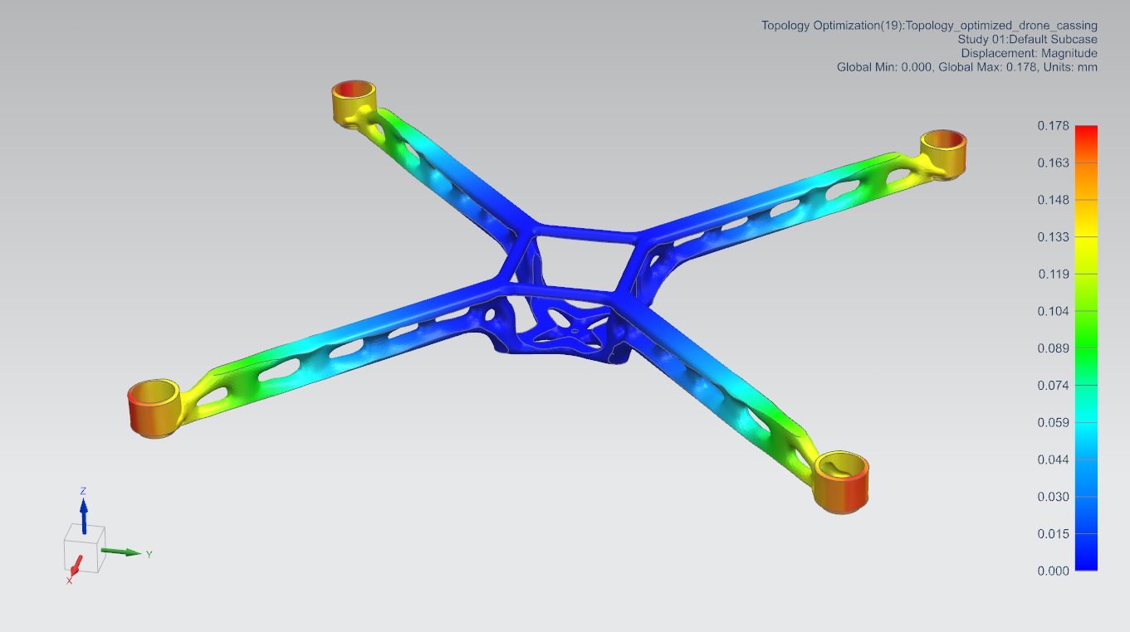The image size is (1130, 632).
Task: Click the 0.000 minimum legend value
Action: click(x=1052, y=571)
